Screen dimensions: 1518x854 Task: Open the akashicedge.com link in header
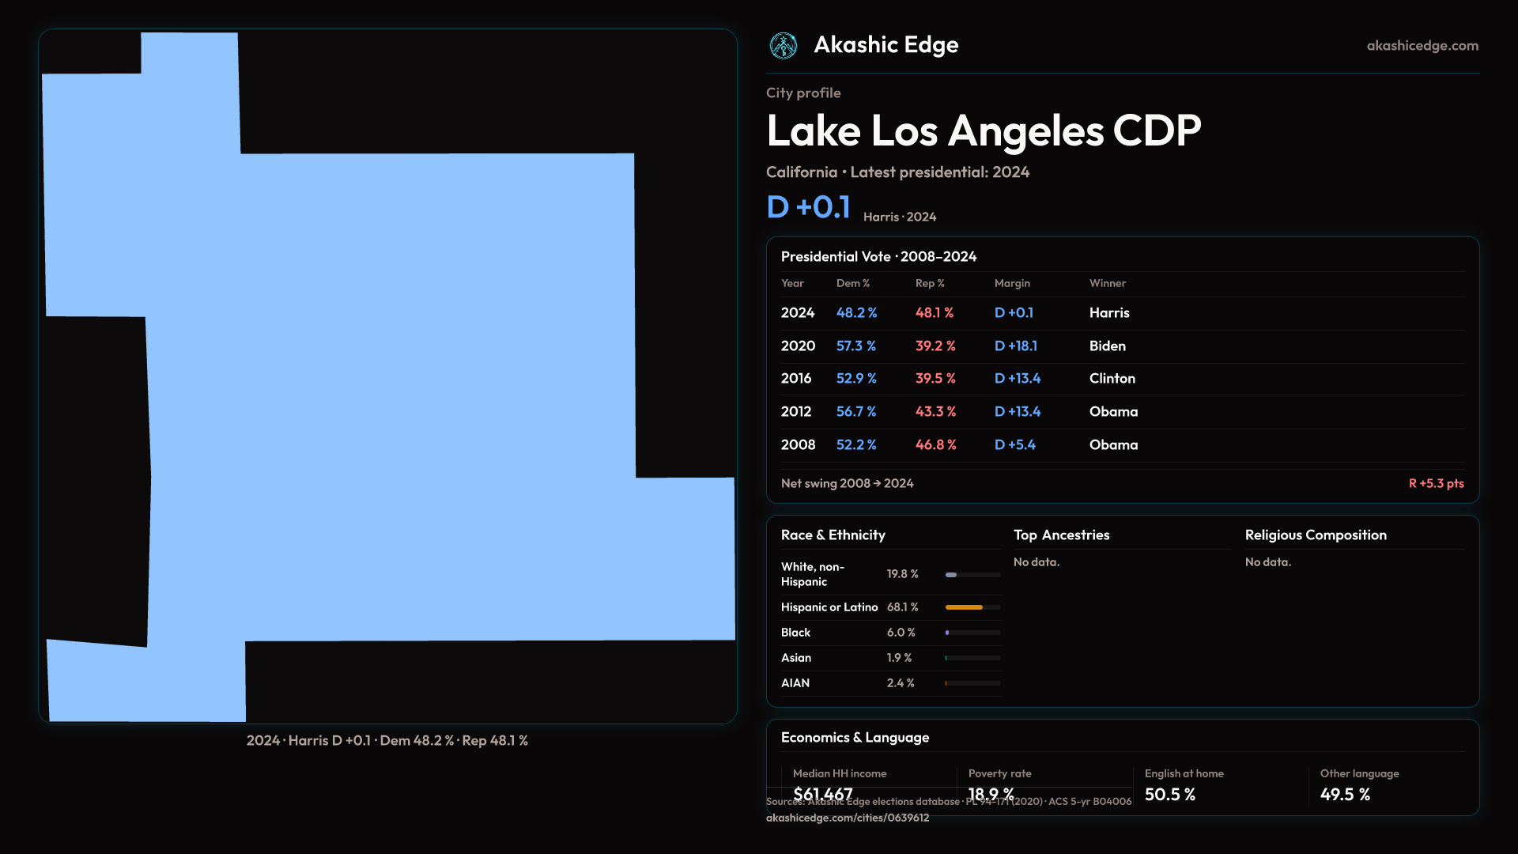click(x=1422, y=46)
